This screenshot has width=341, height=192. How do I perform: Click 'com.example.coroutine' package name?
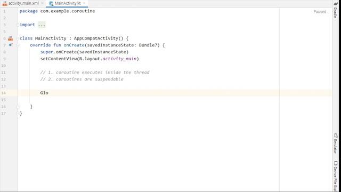(x=68, y=11)
